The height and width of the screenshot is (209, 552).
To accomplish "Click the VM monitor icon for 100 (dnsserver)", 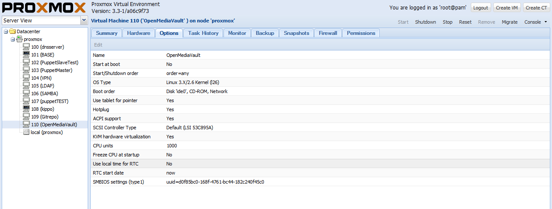I will pos(26,47).
